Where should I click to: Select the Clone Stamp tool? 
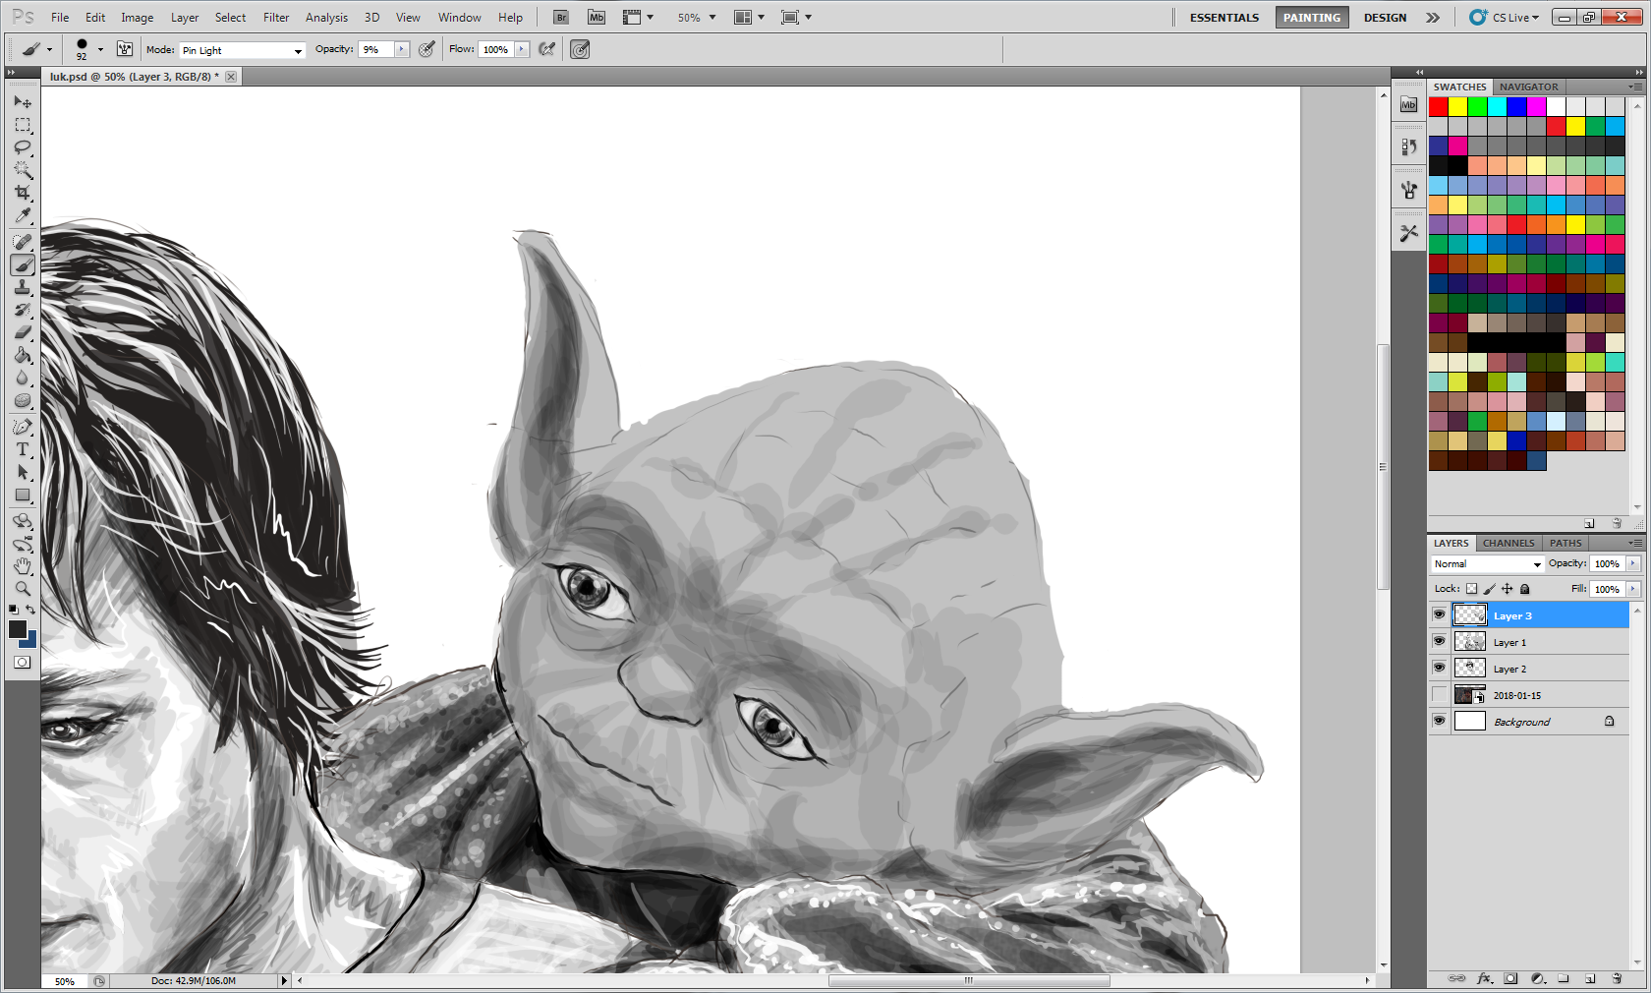23,287
